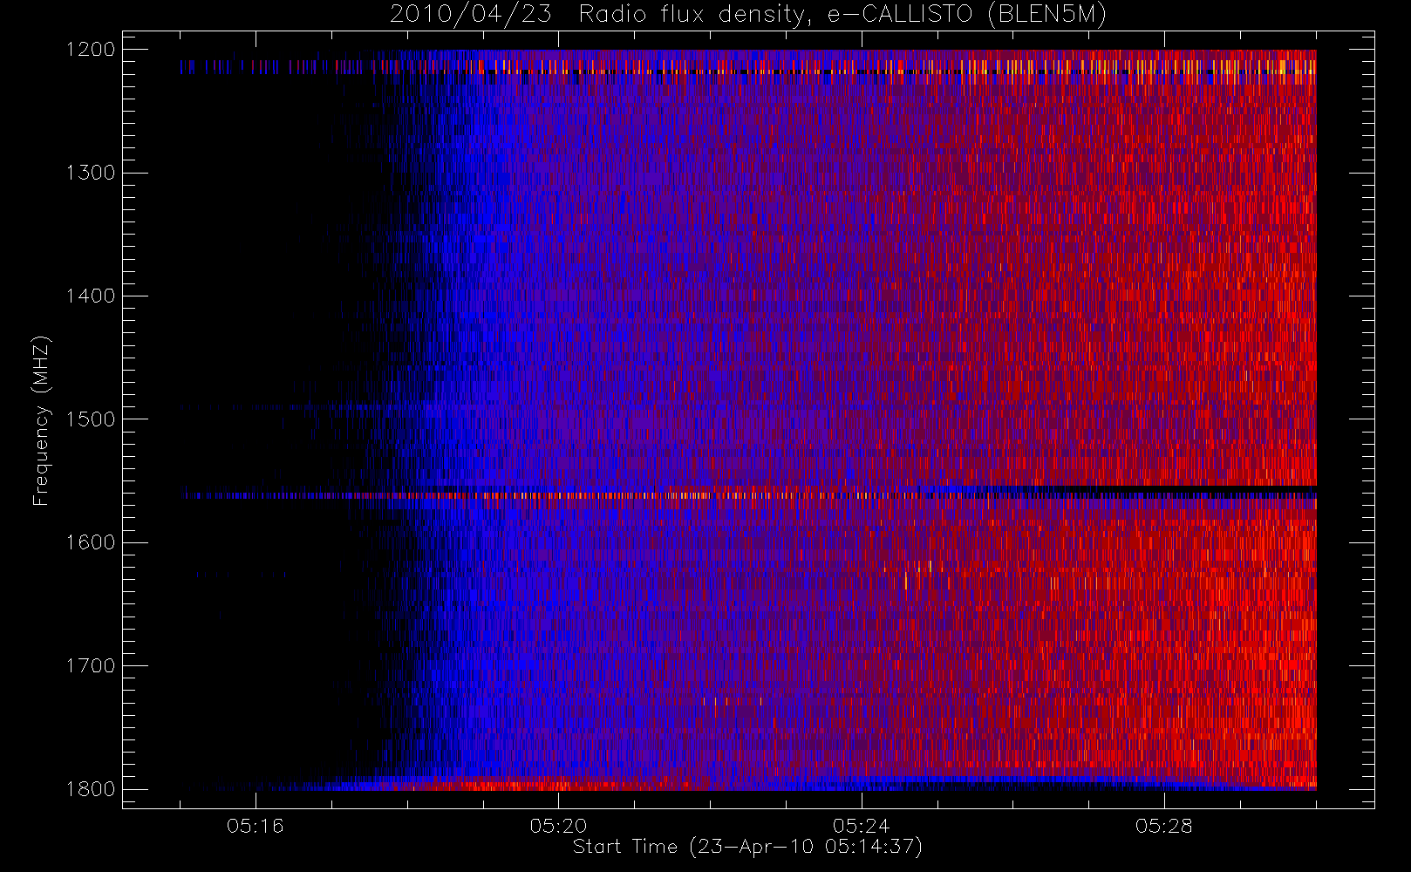Image resolution: width=1411 pixels, height=872 pixels.
Task: Click the 05:16 time tick label
Action: [256, 826]
